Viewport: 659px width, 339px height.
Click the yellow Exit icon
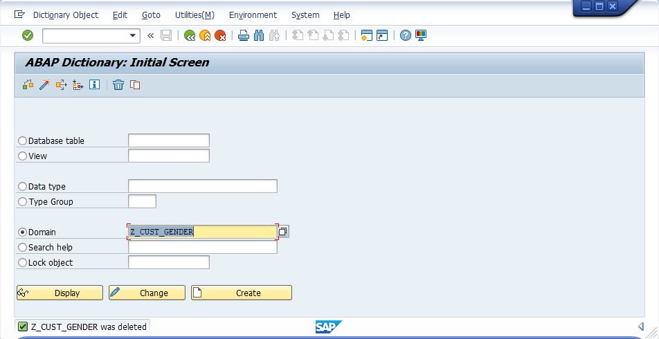[x=205, y=35]
